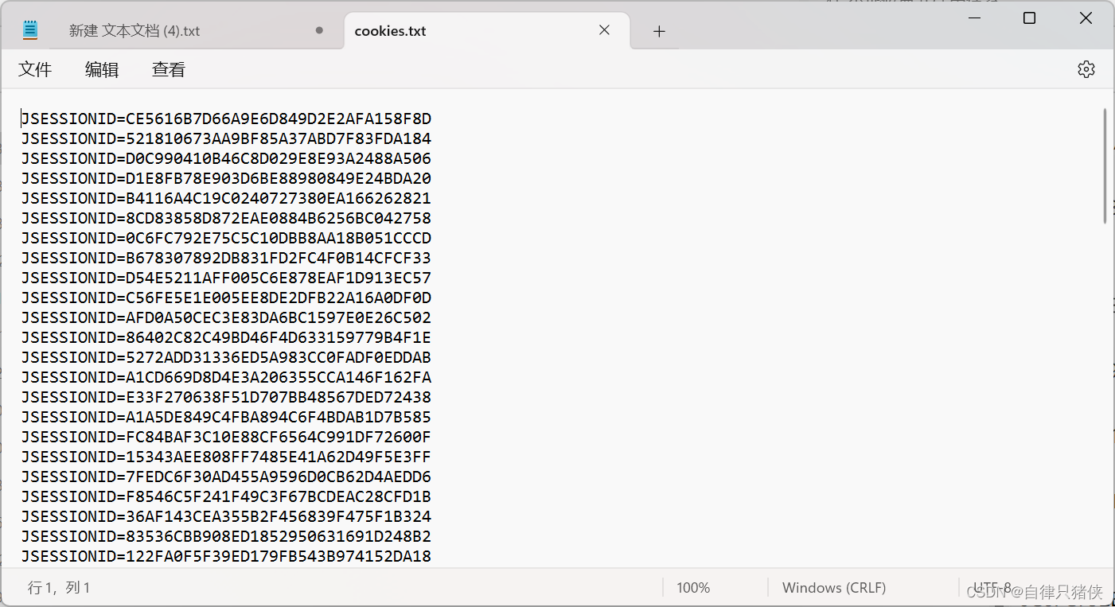Image resolution: width=1115 pixels, height=607 pixels.
Task: Click line JSESSIONID=15343AEE808FF7485E41A62D49F5E3FF
Action: coord(226,457)
